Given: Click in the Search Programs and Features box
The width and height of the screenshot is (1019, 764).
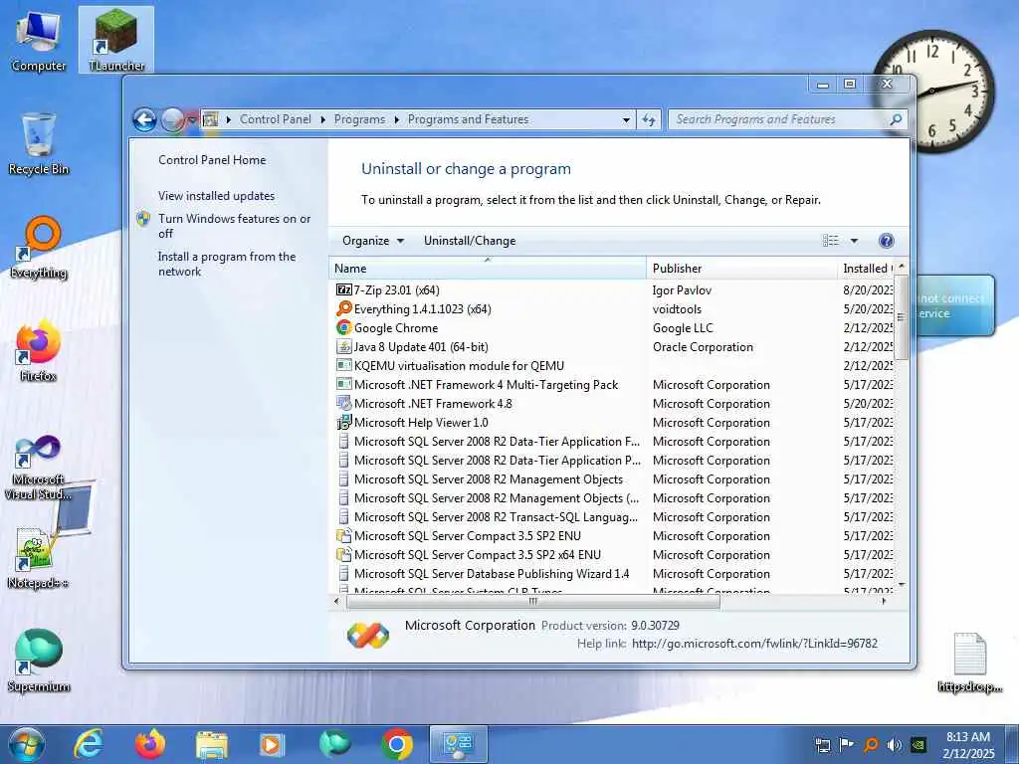Looking at the screenshot, I should point(780,119).
